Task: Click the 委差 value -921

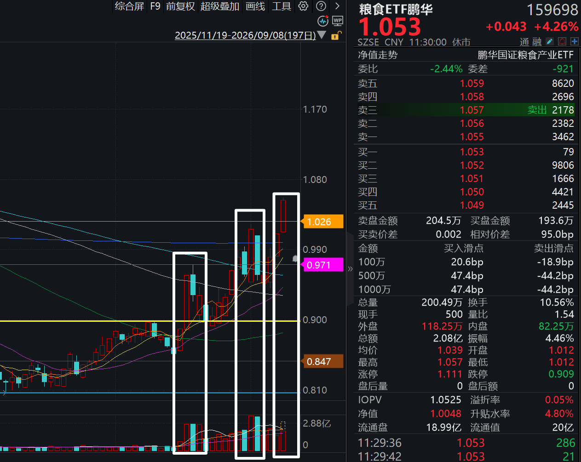Action: point(563,69)
